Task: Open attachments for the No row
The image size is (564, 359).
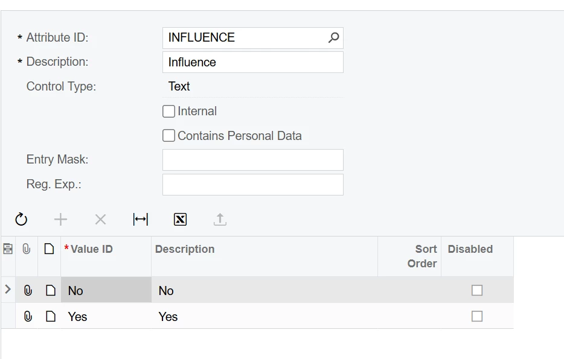Action: click(x=28, y=291)
